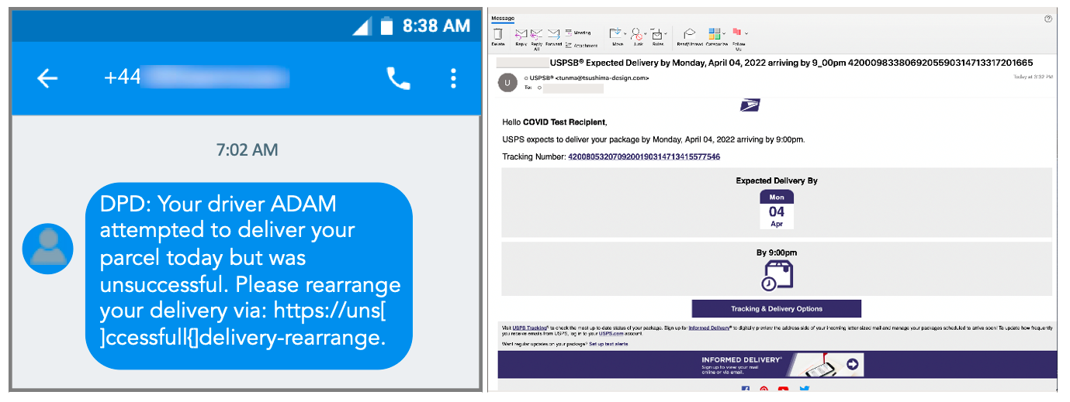1070x402 pixels.
Task: Expand the Categorize dropdown arrow
Action: pos(724,33)
